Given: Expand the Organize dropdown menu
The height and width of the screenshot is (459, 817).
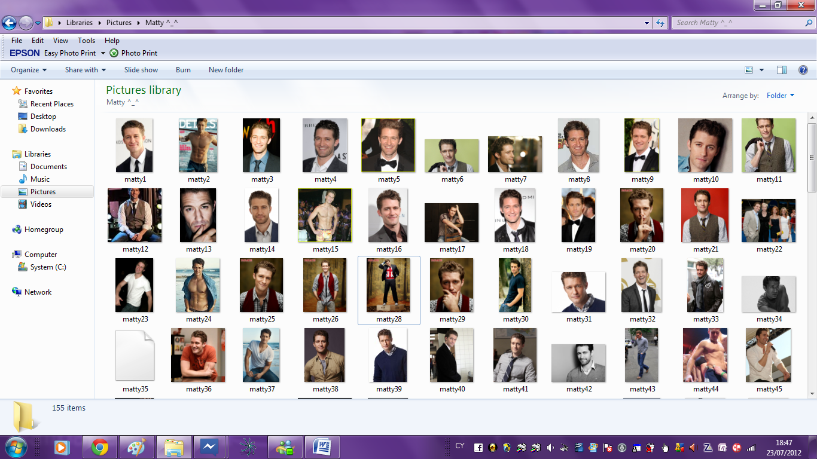Looking at the screenshot, I should [29, 70].
